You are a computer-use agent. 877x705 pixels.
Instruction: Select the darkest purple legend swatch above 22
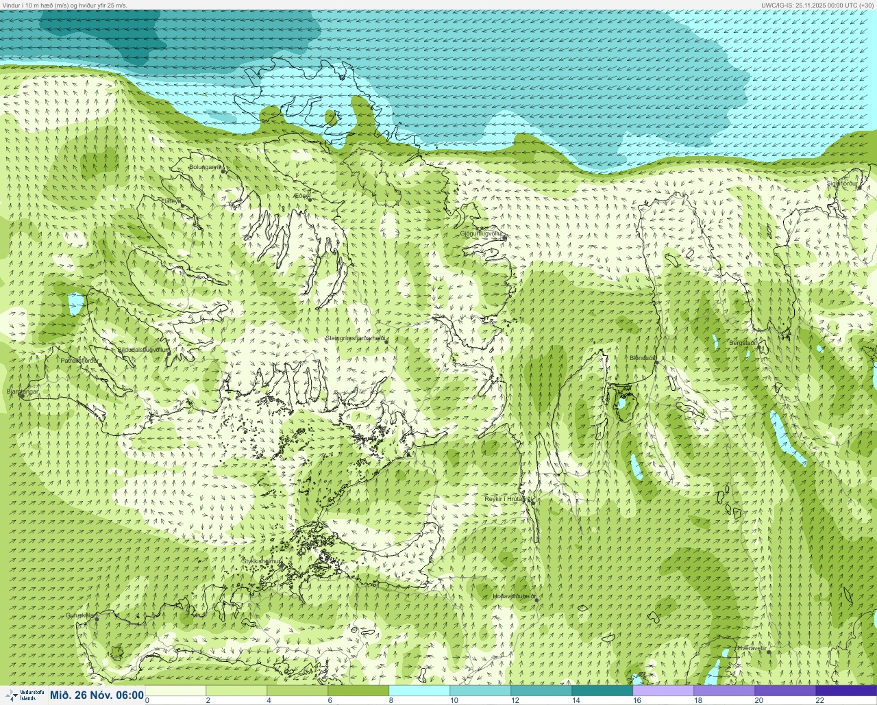(x=846, y=691)
